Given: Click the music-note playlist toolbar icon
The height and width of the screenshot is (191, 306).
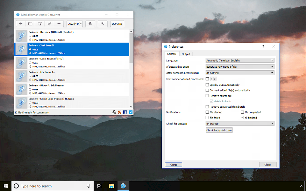Looking at the screenshot, I should point(39,24).
